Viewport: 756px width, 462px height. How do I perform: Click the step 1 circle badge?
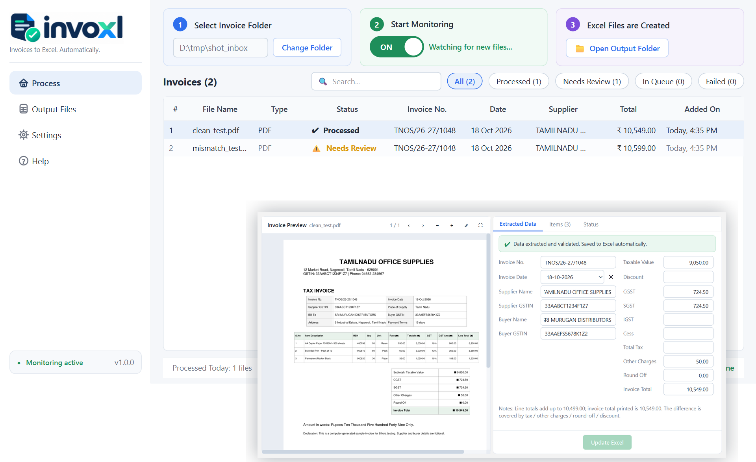click(x=180, y=25)
